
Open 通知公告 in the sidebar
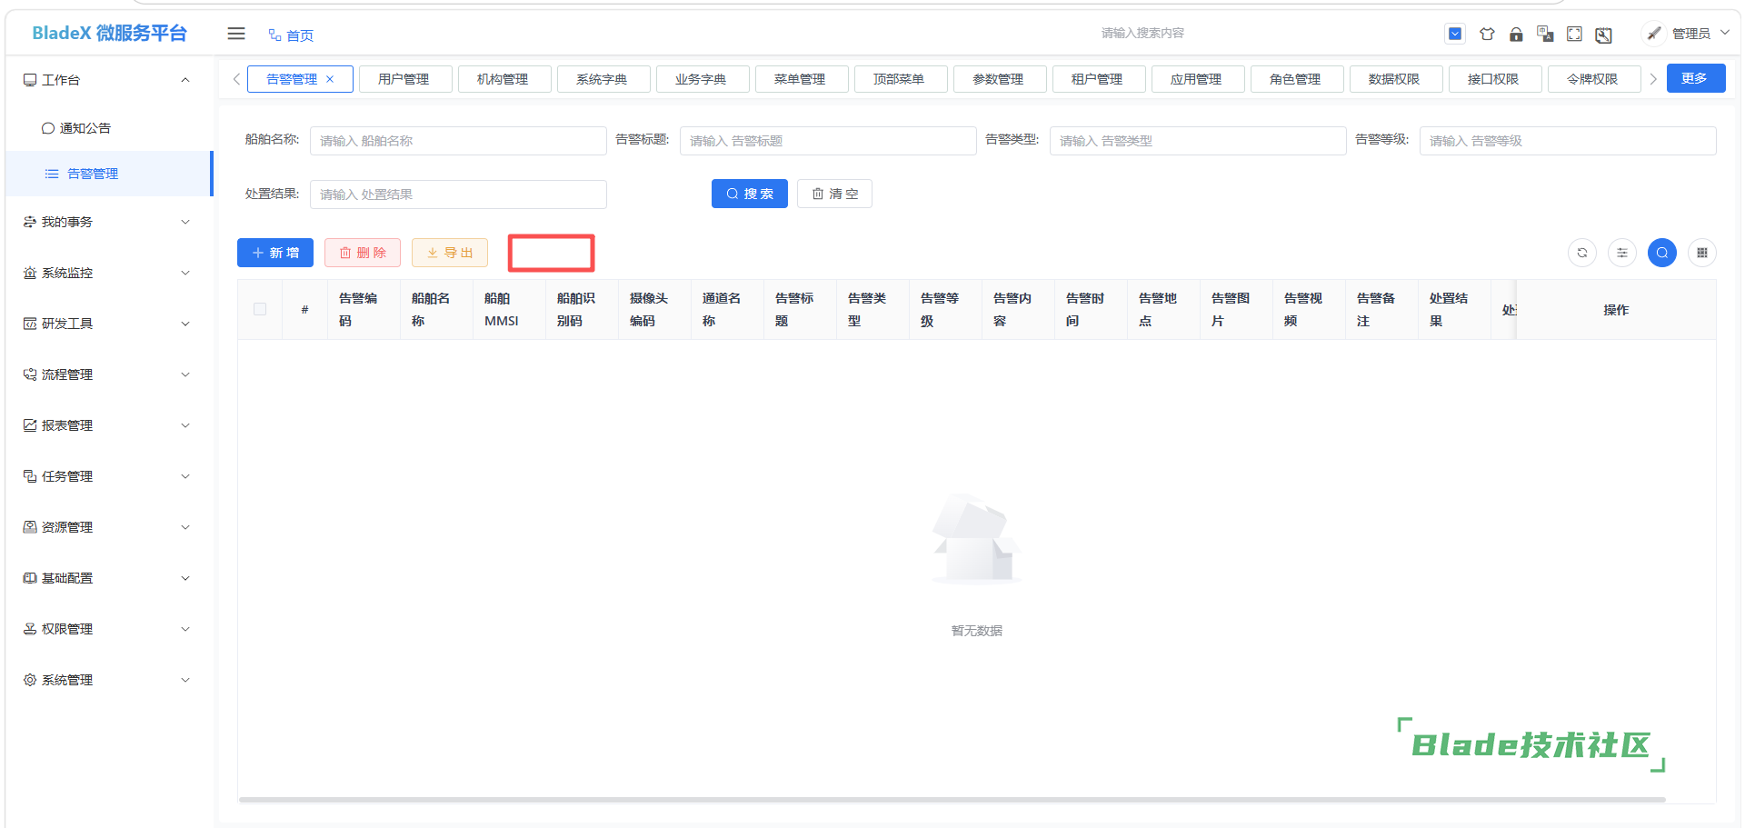[109, 128]
